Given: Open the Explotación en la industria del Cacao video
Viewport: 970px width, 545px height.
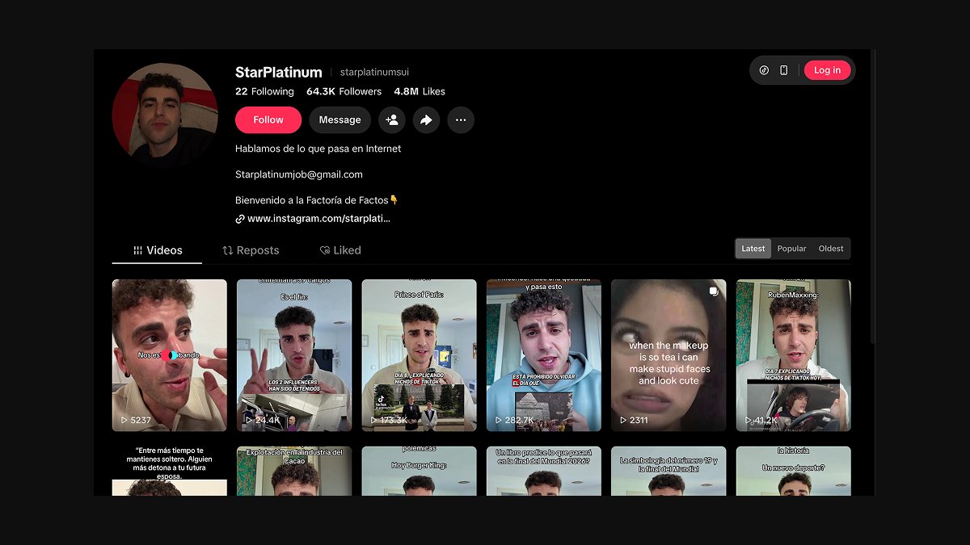Looking at the screenshot, I should tap(294, 471).
